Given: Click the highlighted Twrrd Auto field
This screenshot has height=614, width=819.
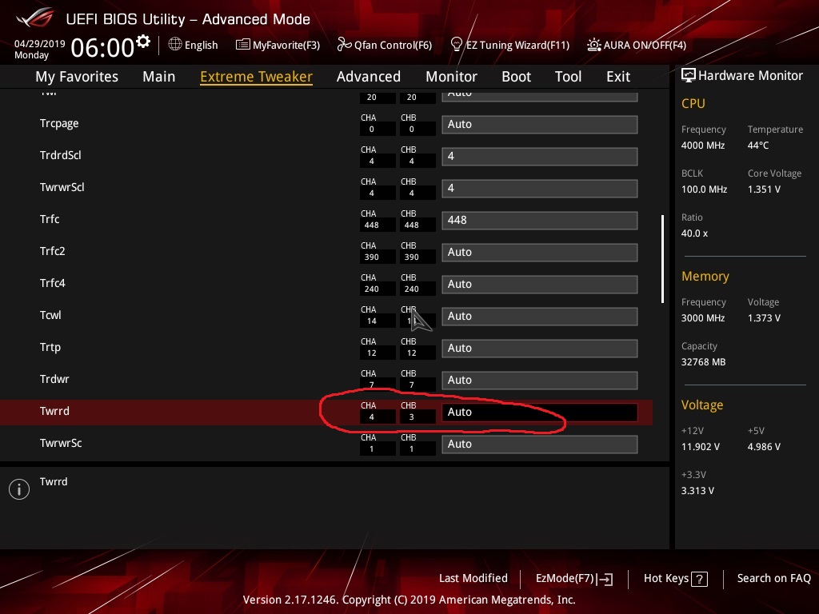Looking at the screenshot, I should click(540, 412).
